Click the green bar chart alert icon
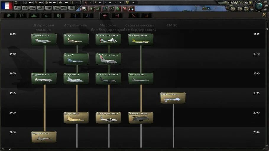Image resolution: width=269 pixels, height=151 pixels. (x=98, y=8)
